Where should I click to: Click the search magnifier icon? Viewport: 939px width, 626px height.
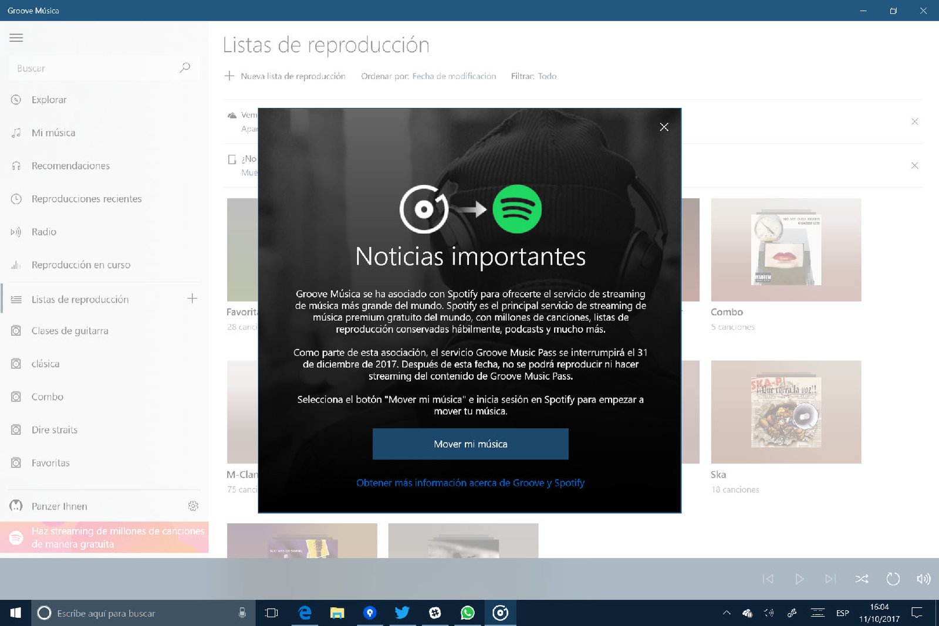coord(185,67)
